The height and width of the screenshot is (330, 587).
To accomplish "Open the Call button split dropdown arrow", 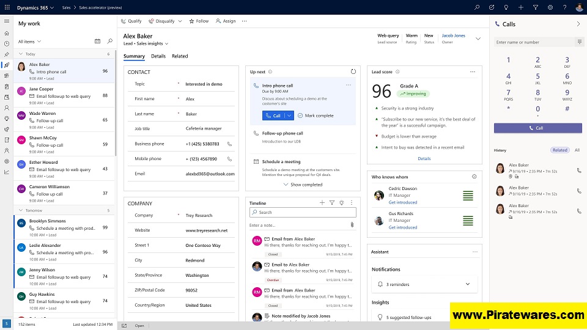I will (x=289, y=116).
